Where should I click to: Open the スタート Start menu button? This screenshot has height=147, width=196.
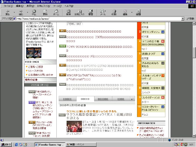pos(6,145)
